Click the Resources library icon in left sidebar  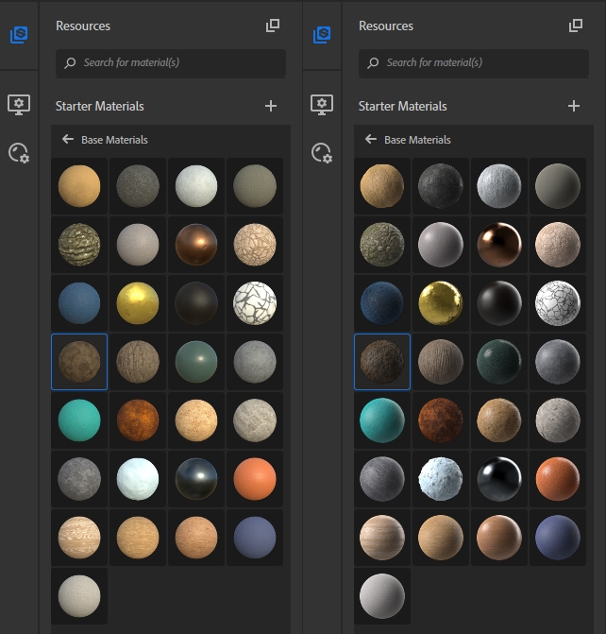coord(19,35)
